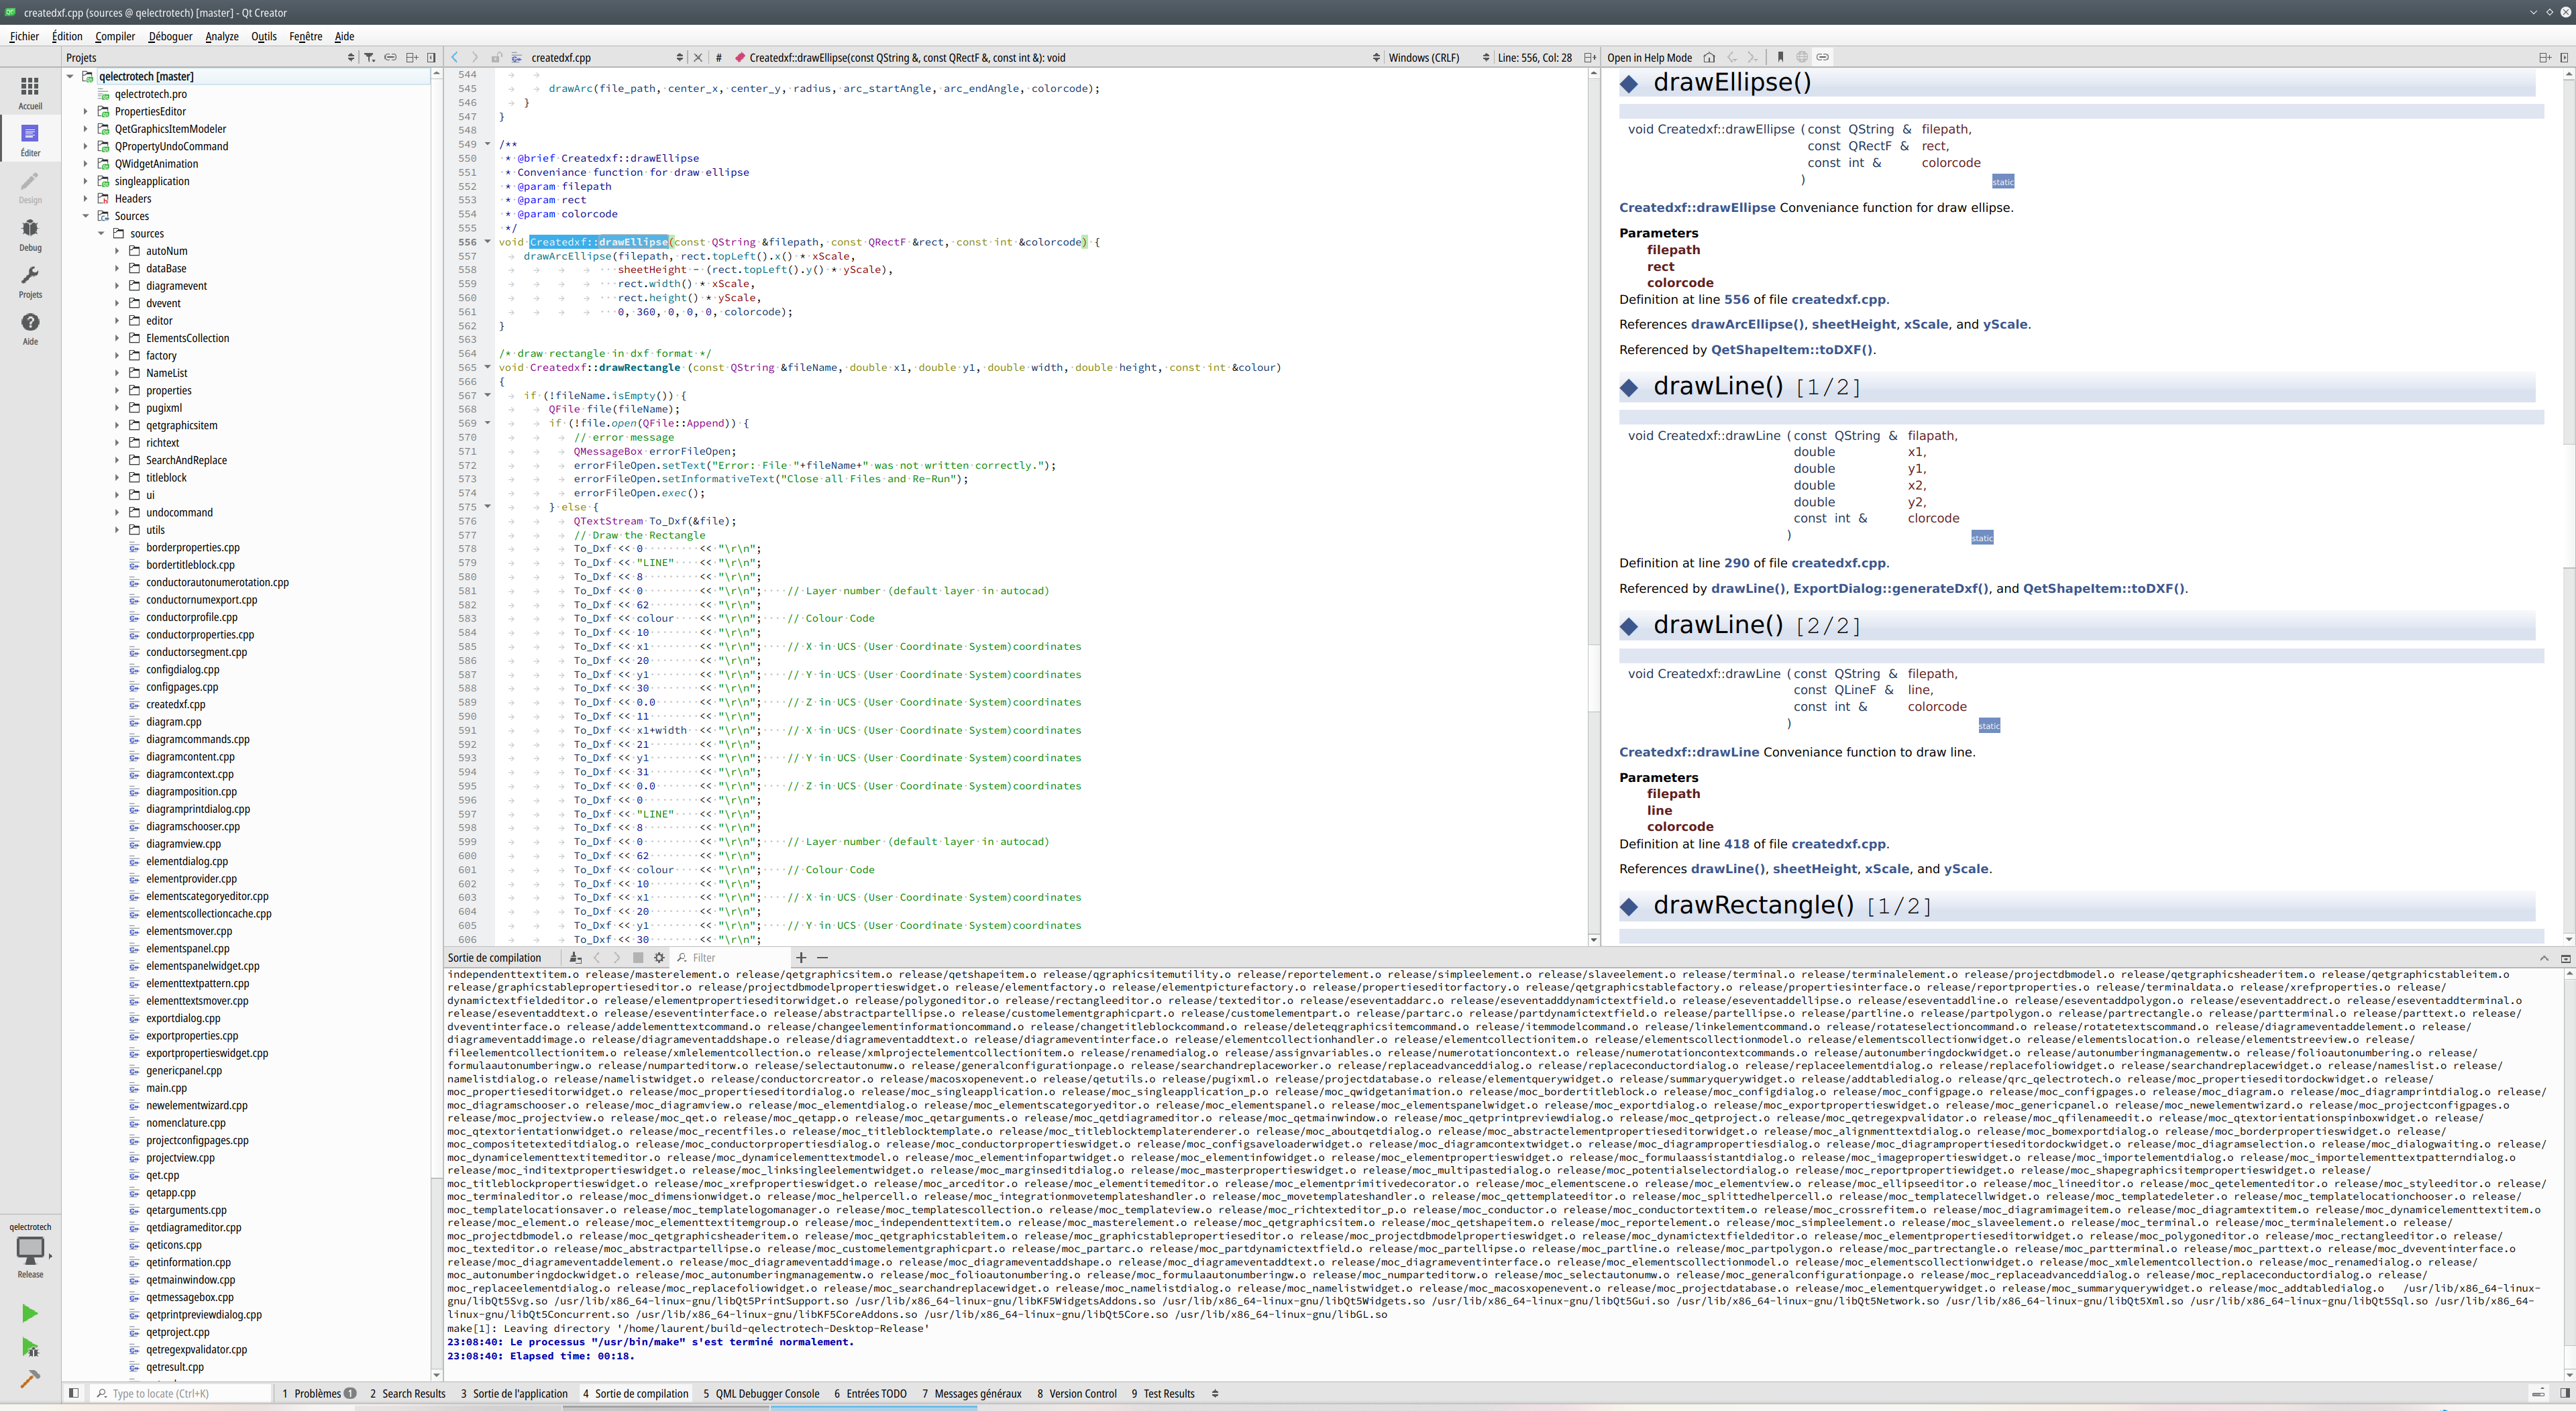This screenshot has width=2576, height=1411.
Task: Collapse the fold marker at line 556
Action: (488, 242)
